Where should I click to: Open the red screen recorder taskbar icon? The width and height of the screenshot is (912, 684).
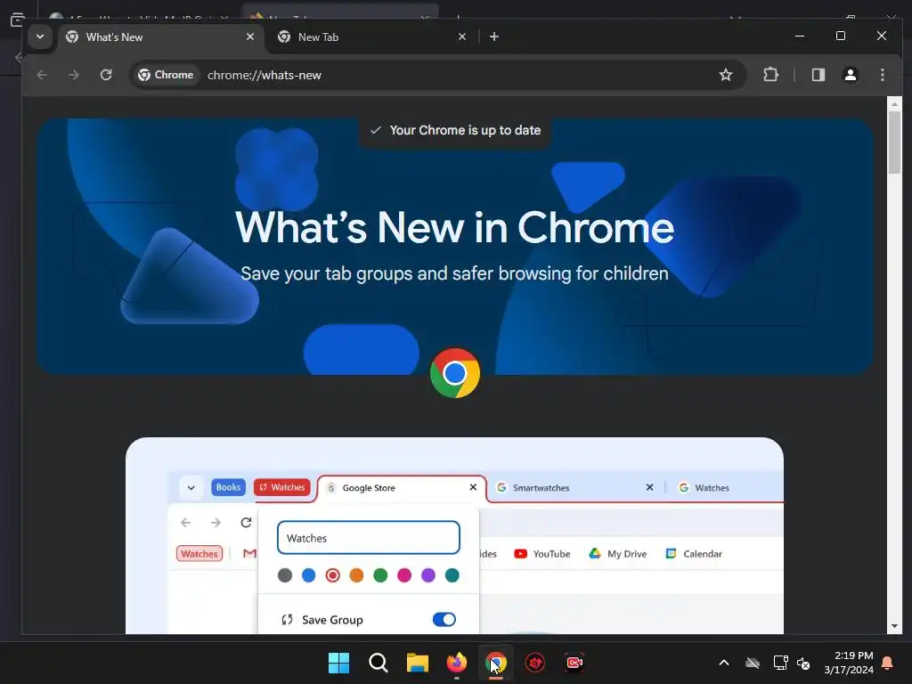point(574,663)
